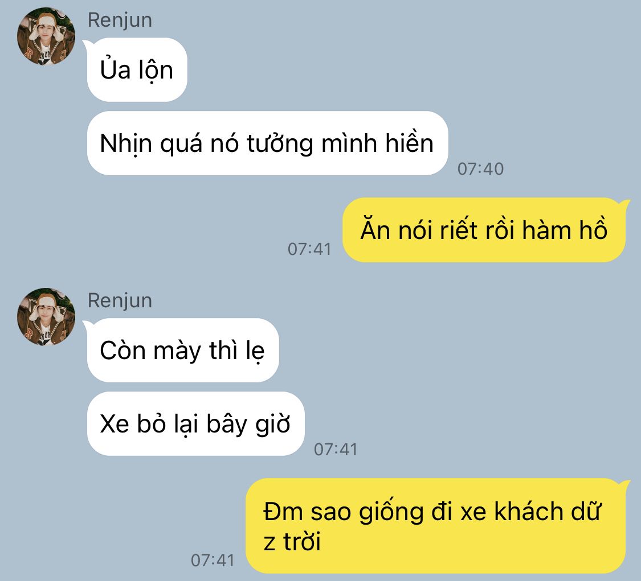
Task: Click the 07:41 time beside "Đm sao giống" bubble
Action: coord(213,560)
